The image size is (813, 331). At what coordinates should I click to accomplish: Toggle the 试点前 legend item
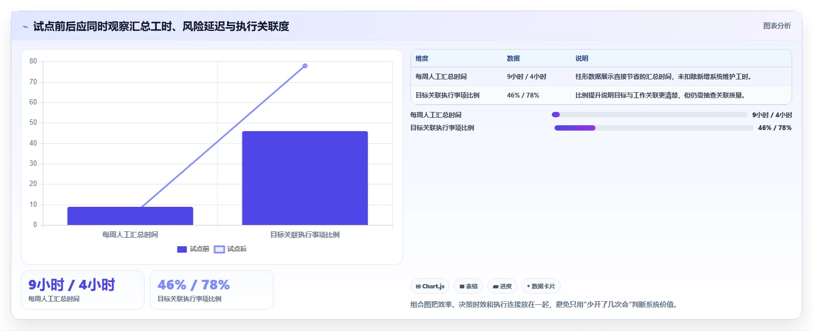tap(193, 249)
